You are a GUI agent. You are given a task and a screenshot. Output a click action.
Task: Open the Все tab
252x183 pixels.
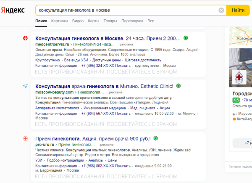click(151, 21)
